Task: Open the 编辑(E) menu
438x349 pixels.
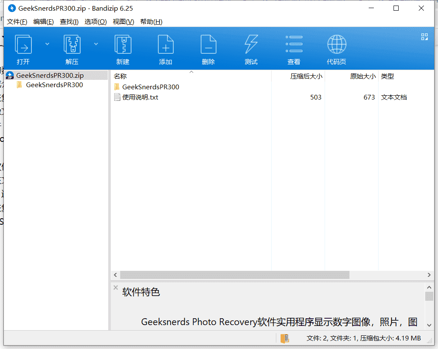Action: (x=43, y=22)
